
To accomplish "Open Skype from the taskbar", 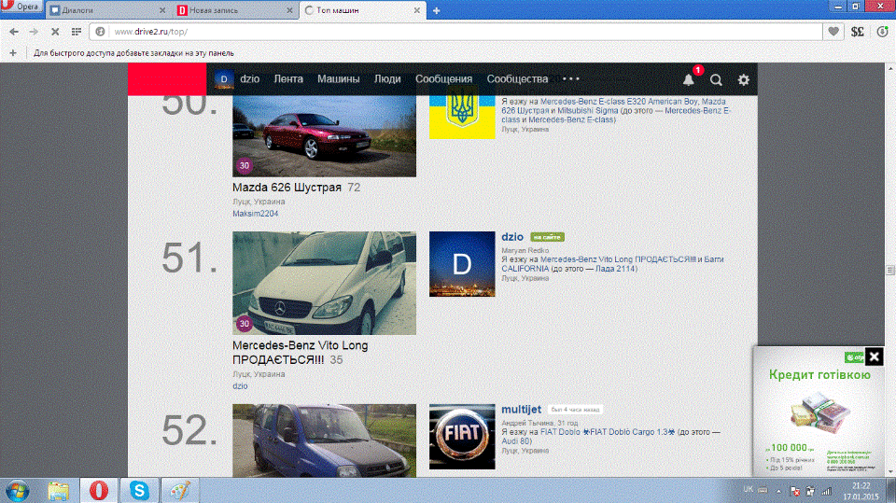I will [139, 491].
